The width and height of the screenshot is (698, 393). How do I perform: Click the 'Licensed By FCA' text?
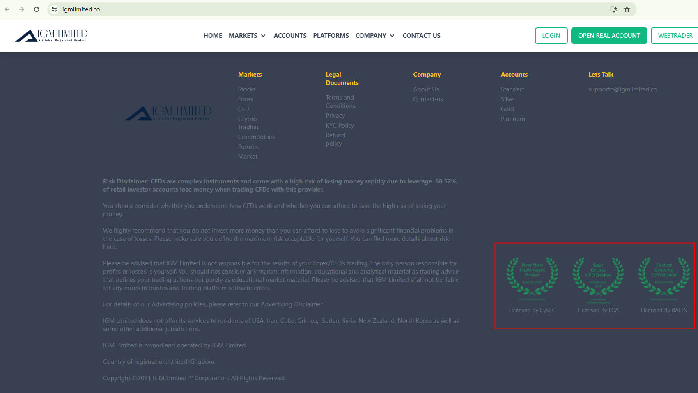(x=598, y=311)
